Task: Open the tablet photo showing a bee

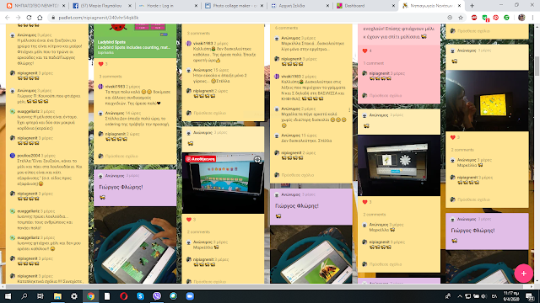Action: point(311,254)
